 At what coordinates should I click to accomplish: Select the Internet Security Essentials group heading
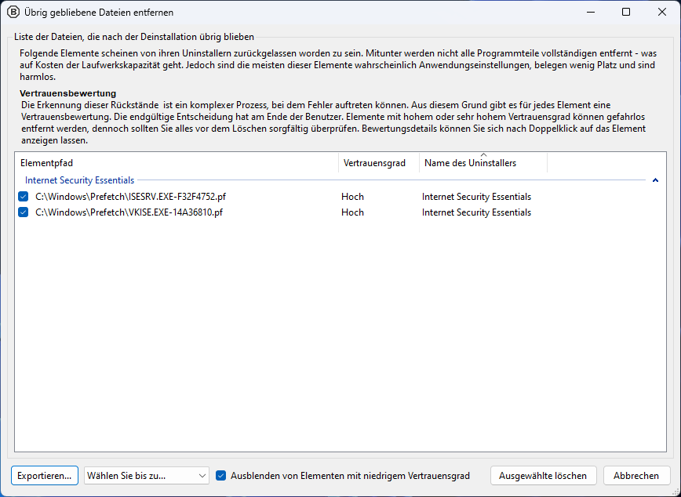click(x=79, y=180)
